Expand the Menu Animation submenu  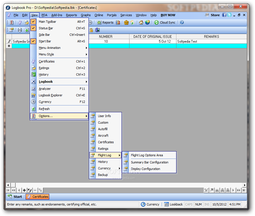point(59,48)
